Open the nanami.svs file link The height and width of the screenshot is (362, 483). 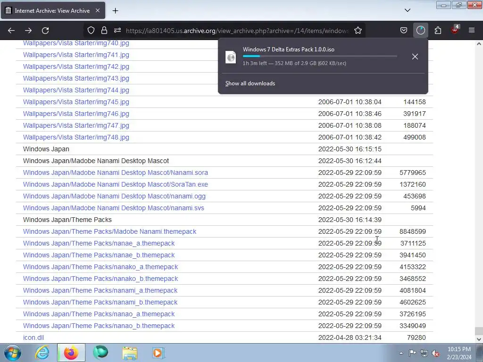coord(113,208)
